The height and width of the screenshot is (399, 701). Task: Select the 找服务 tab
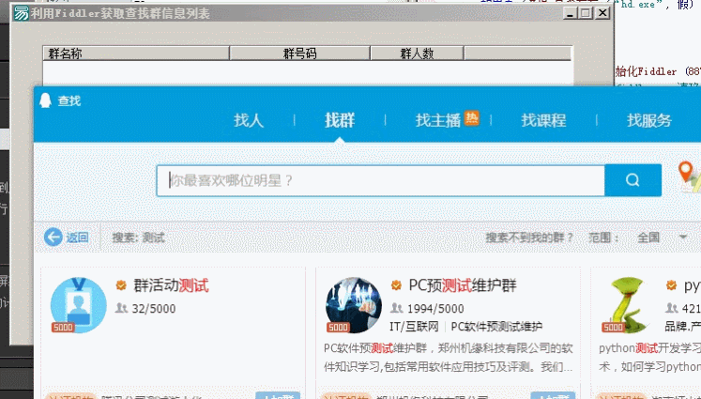point(649,120)
